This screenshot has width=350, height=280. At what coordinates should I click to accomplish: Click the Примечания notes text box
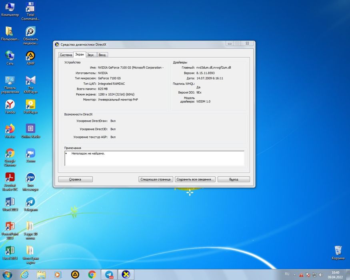tap(154, 158)
